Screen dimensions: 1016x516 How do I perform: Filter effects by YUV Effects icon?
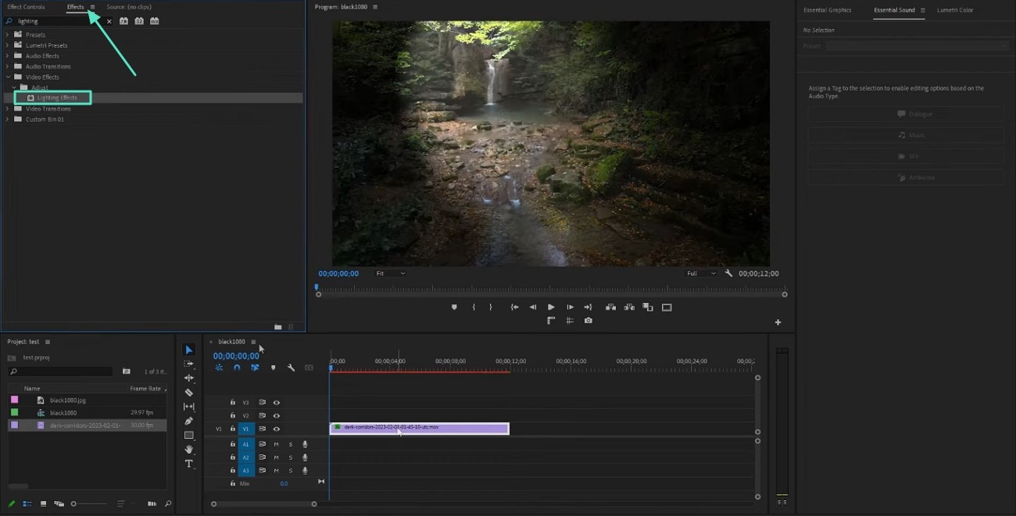[154, 21]
